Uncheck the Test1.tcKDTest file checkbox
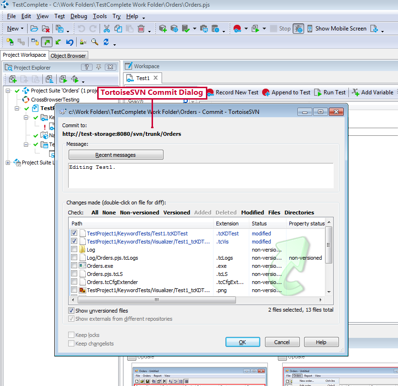The height and width of the screenshot is (386, 398). coord(74,233)
